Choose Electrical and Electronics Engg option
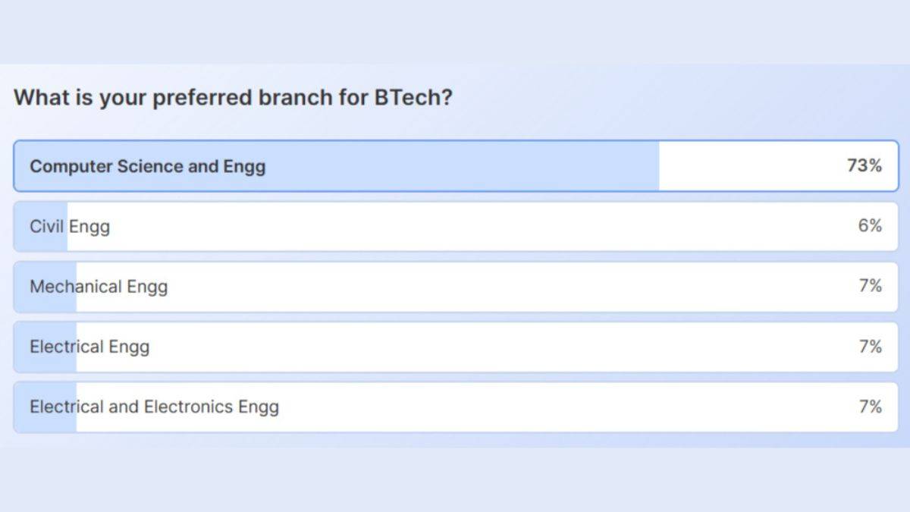This screenshot has height=512, width=910. click(x=154, y=407)
